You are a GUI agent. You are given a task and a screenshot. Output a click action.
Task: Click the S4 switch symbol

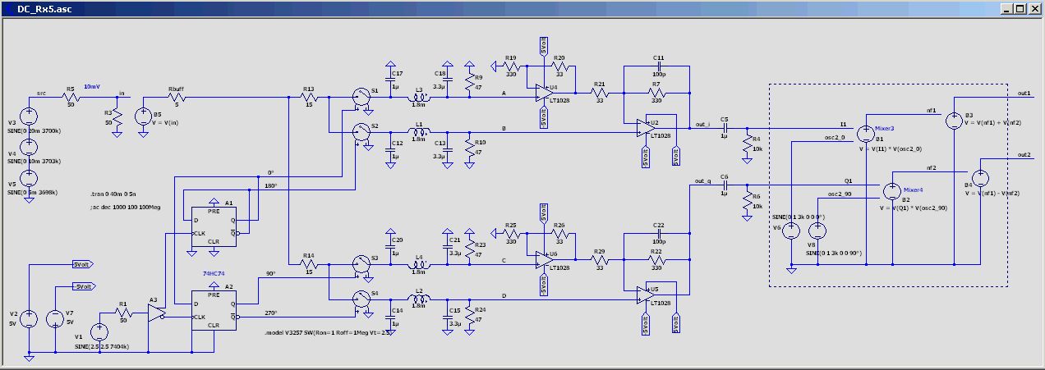click(361, 299)
